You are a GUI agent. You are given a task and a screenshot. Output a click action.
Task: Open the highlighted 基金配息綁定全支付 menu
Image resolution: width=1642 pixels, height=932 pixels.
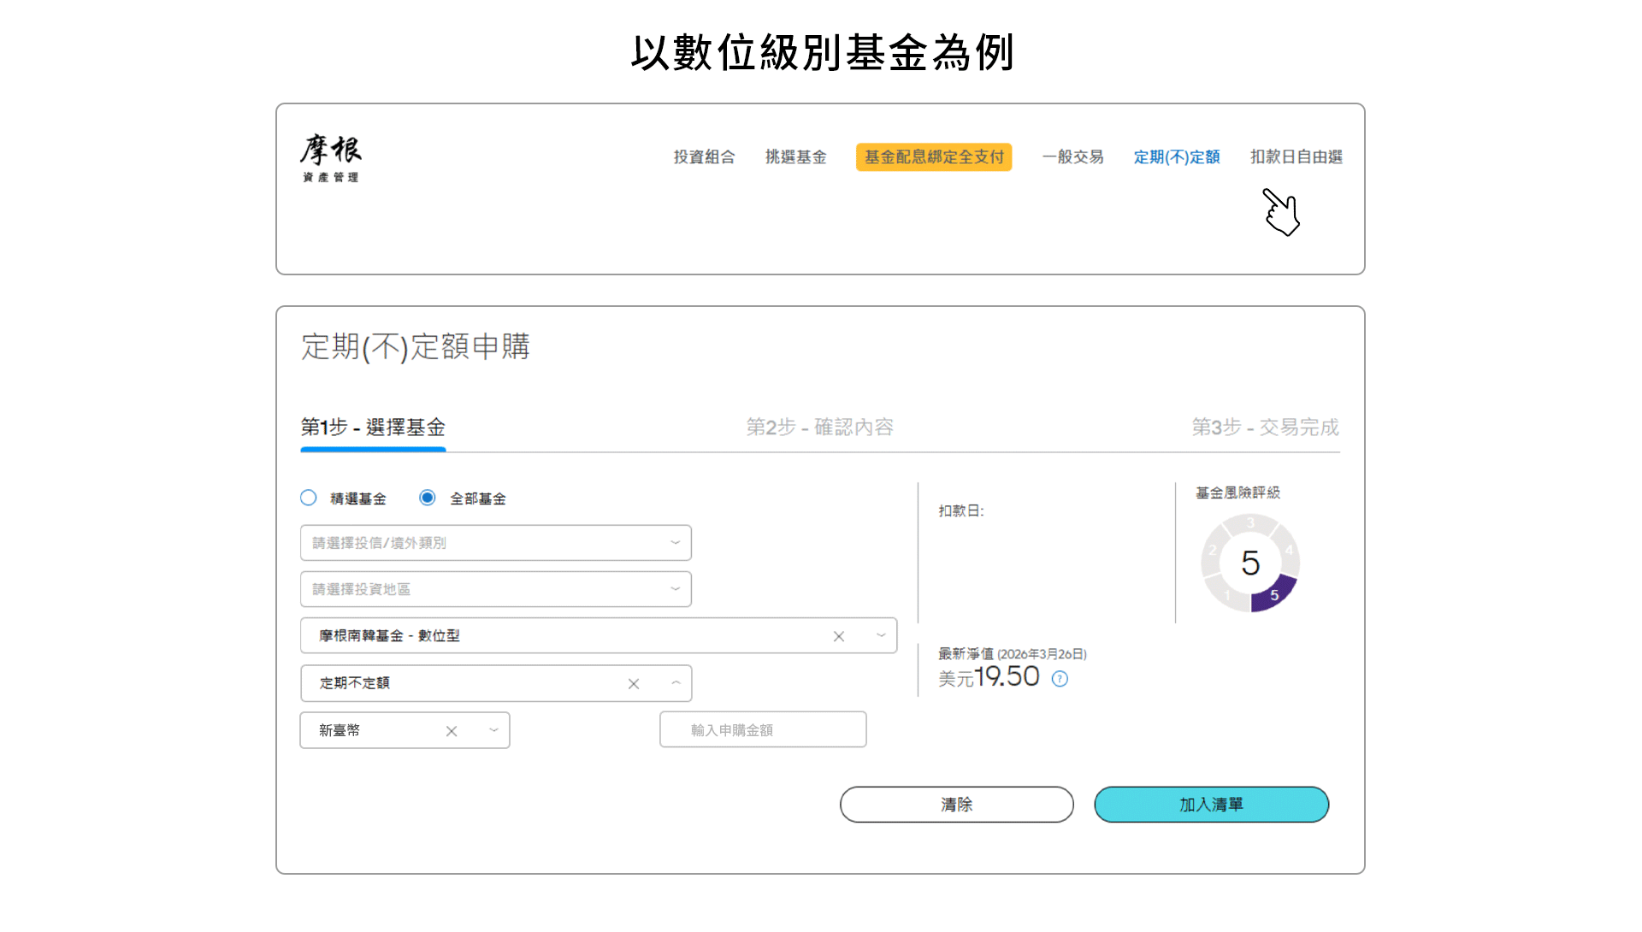(x=934, y=157)
